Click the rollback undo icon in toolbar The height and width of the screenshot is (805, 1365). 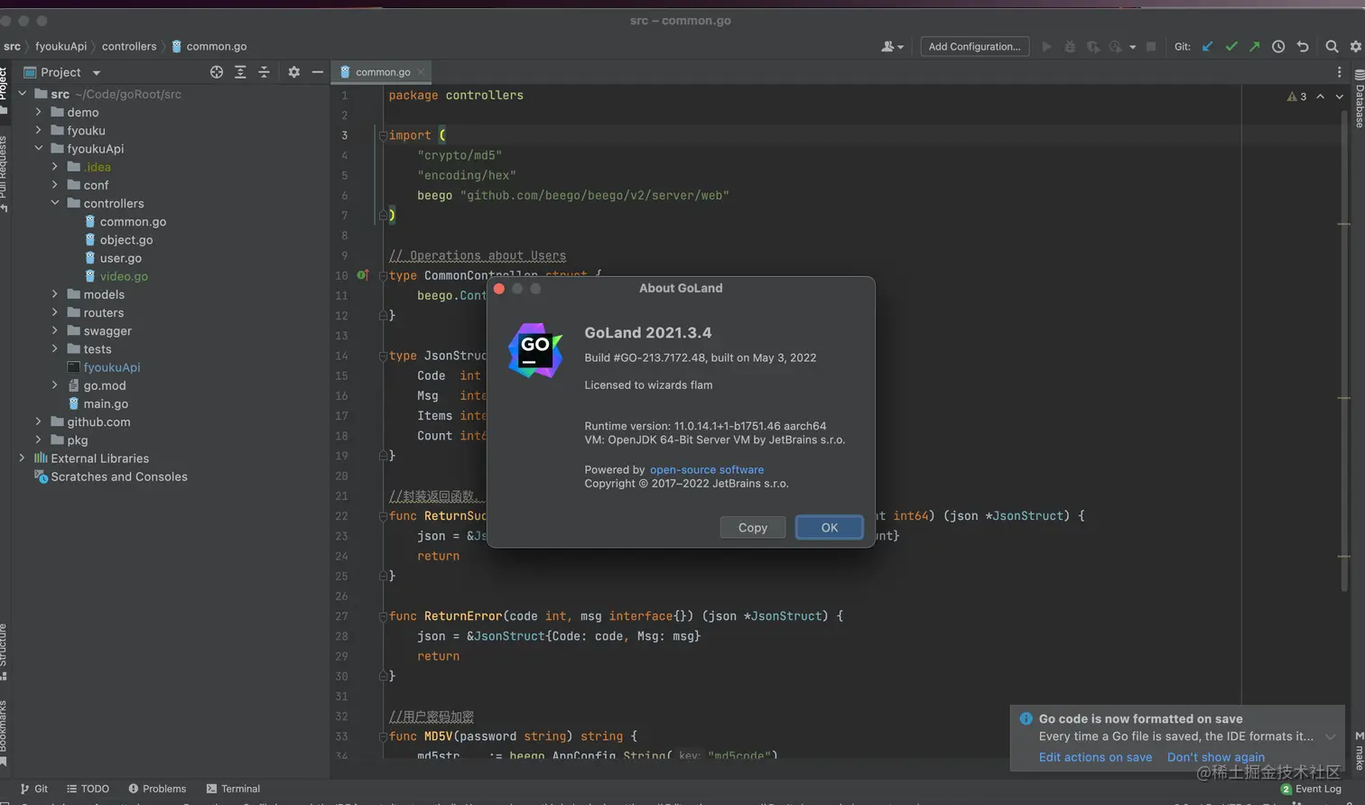1303,47
